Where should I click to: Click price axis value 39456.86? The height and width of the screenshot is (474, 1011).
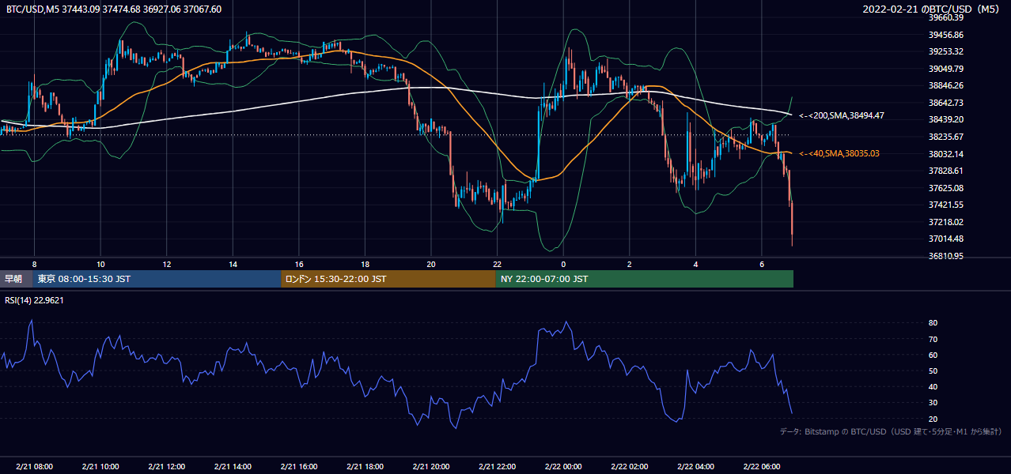(945, 35)
